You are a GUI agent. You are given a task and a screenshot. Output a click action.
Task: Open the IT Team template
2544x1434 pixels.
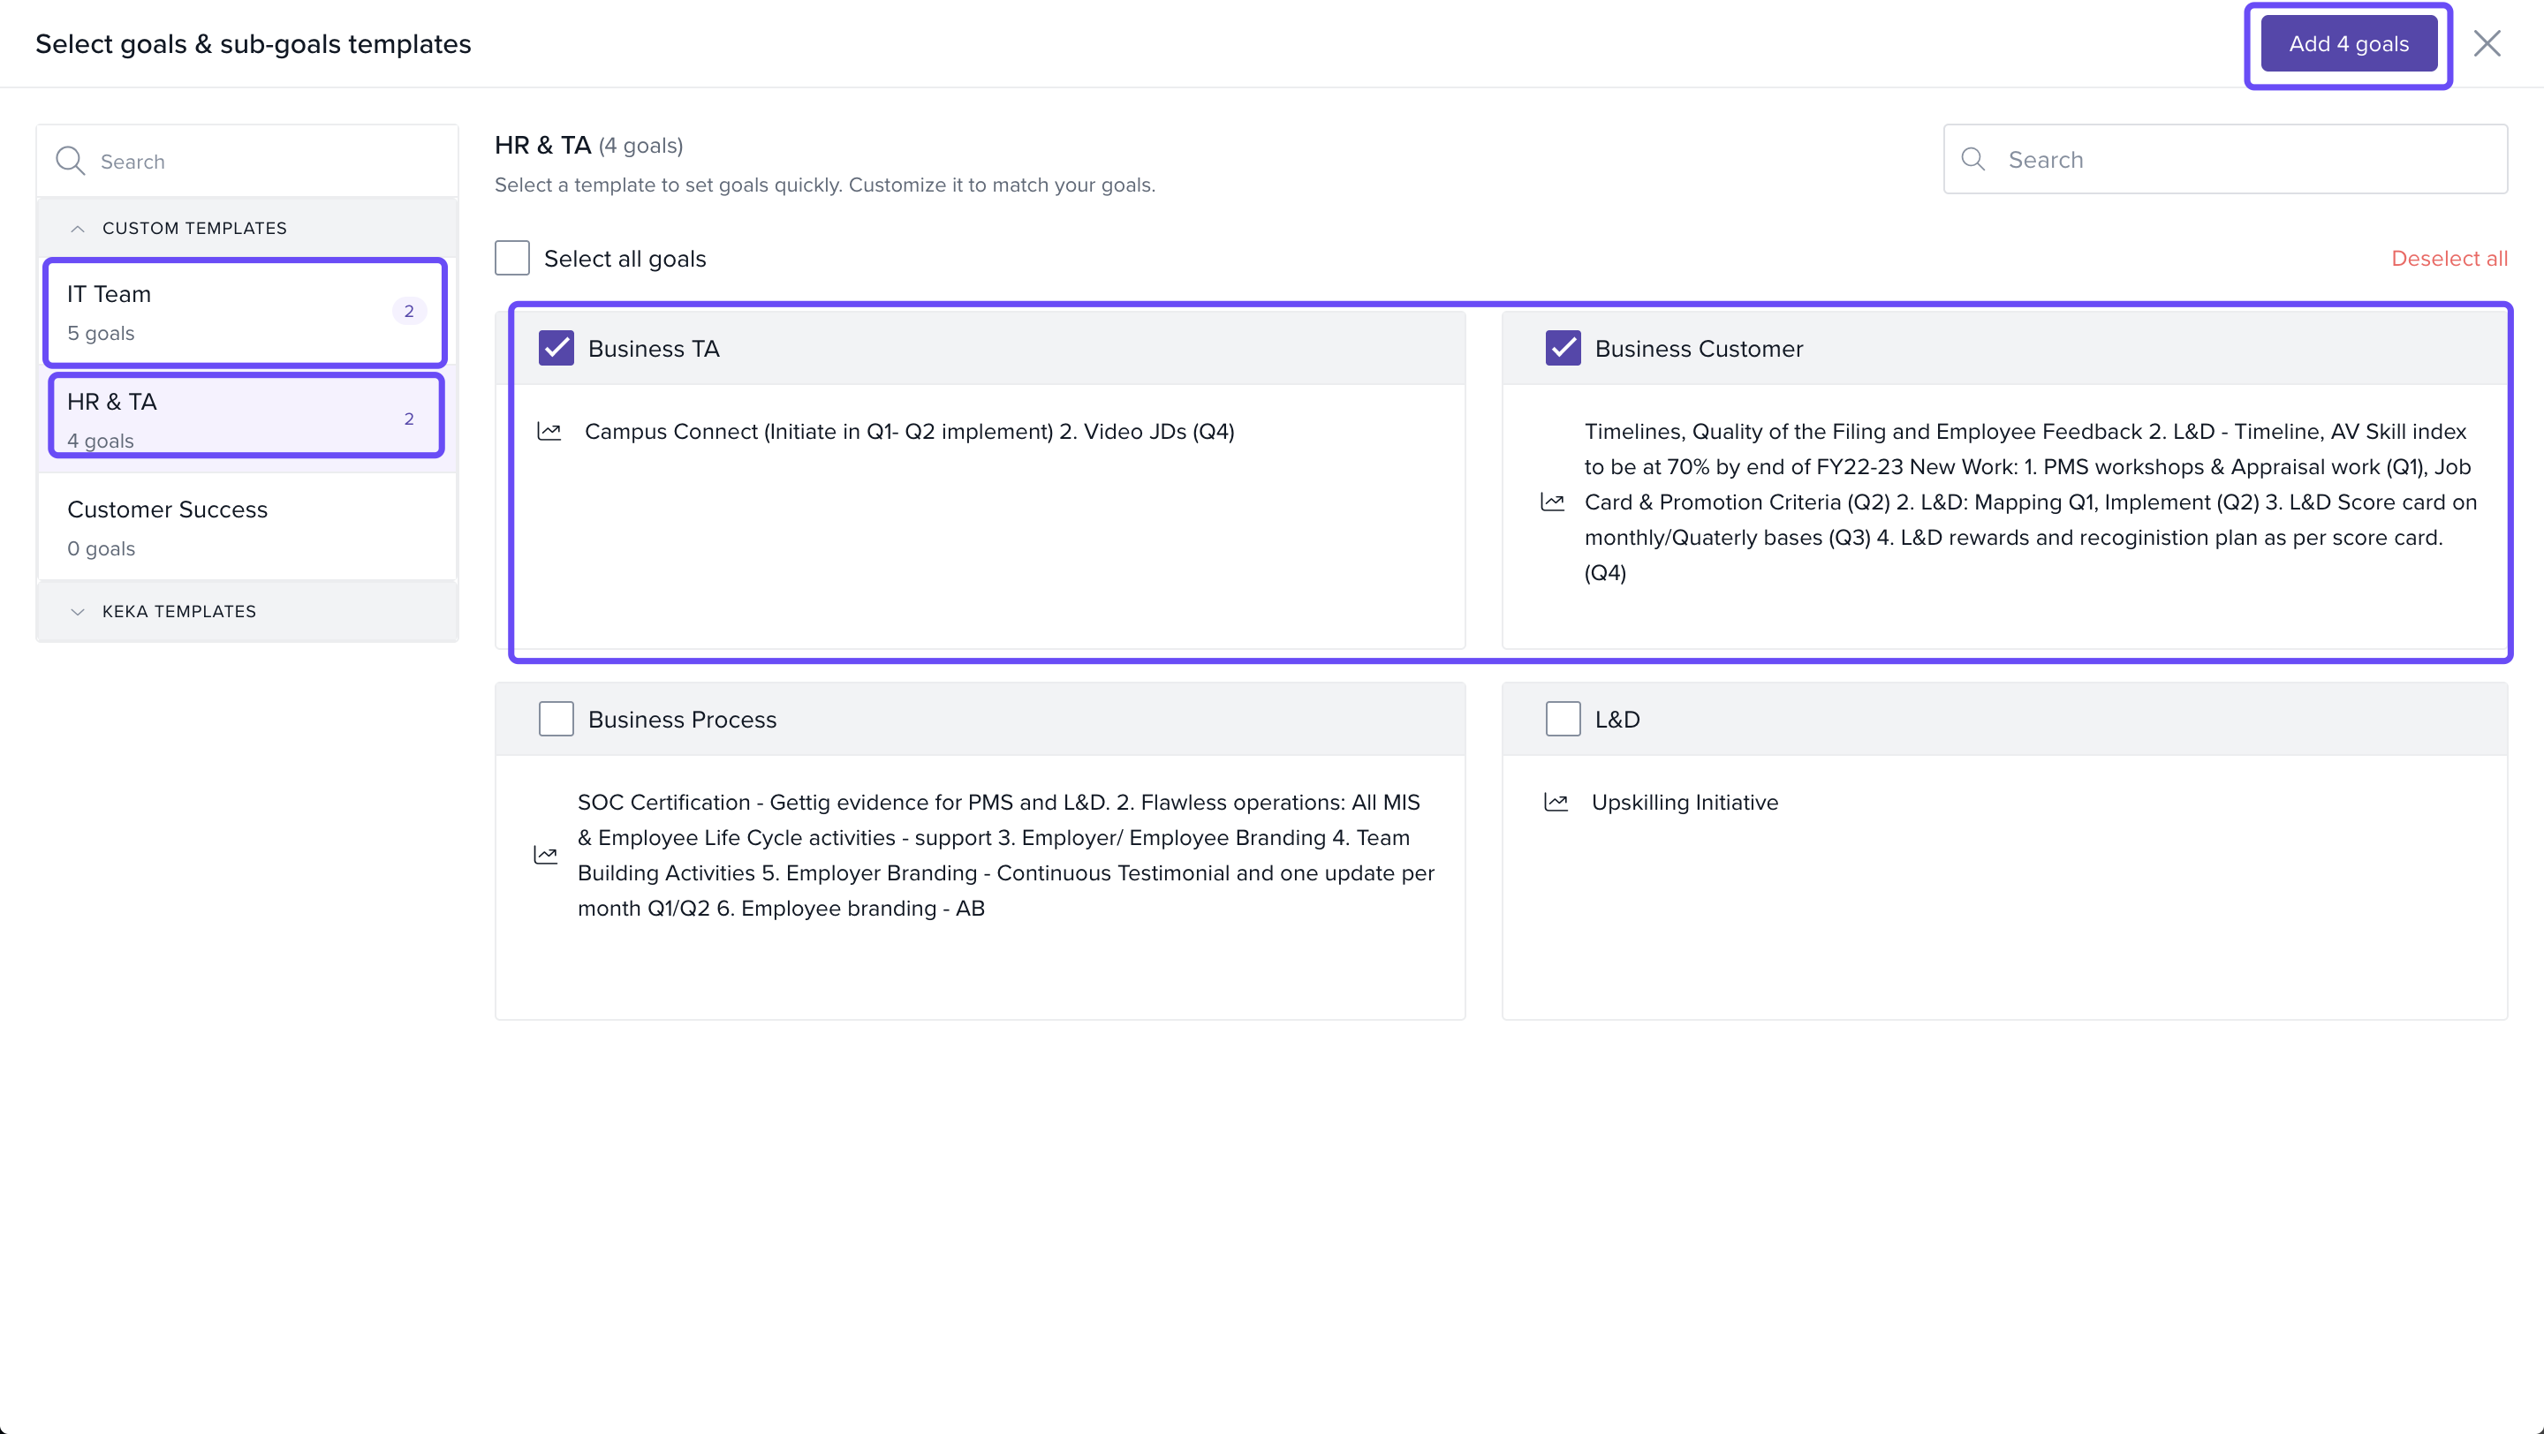coord(227,312)
